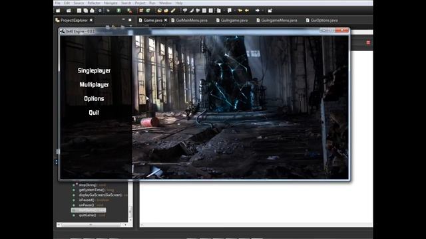Image resolution: width=426 pixels, height=239 pixels.
Task: Select the Project Explorer view tab
Action: click(74, 21)
